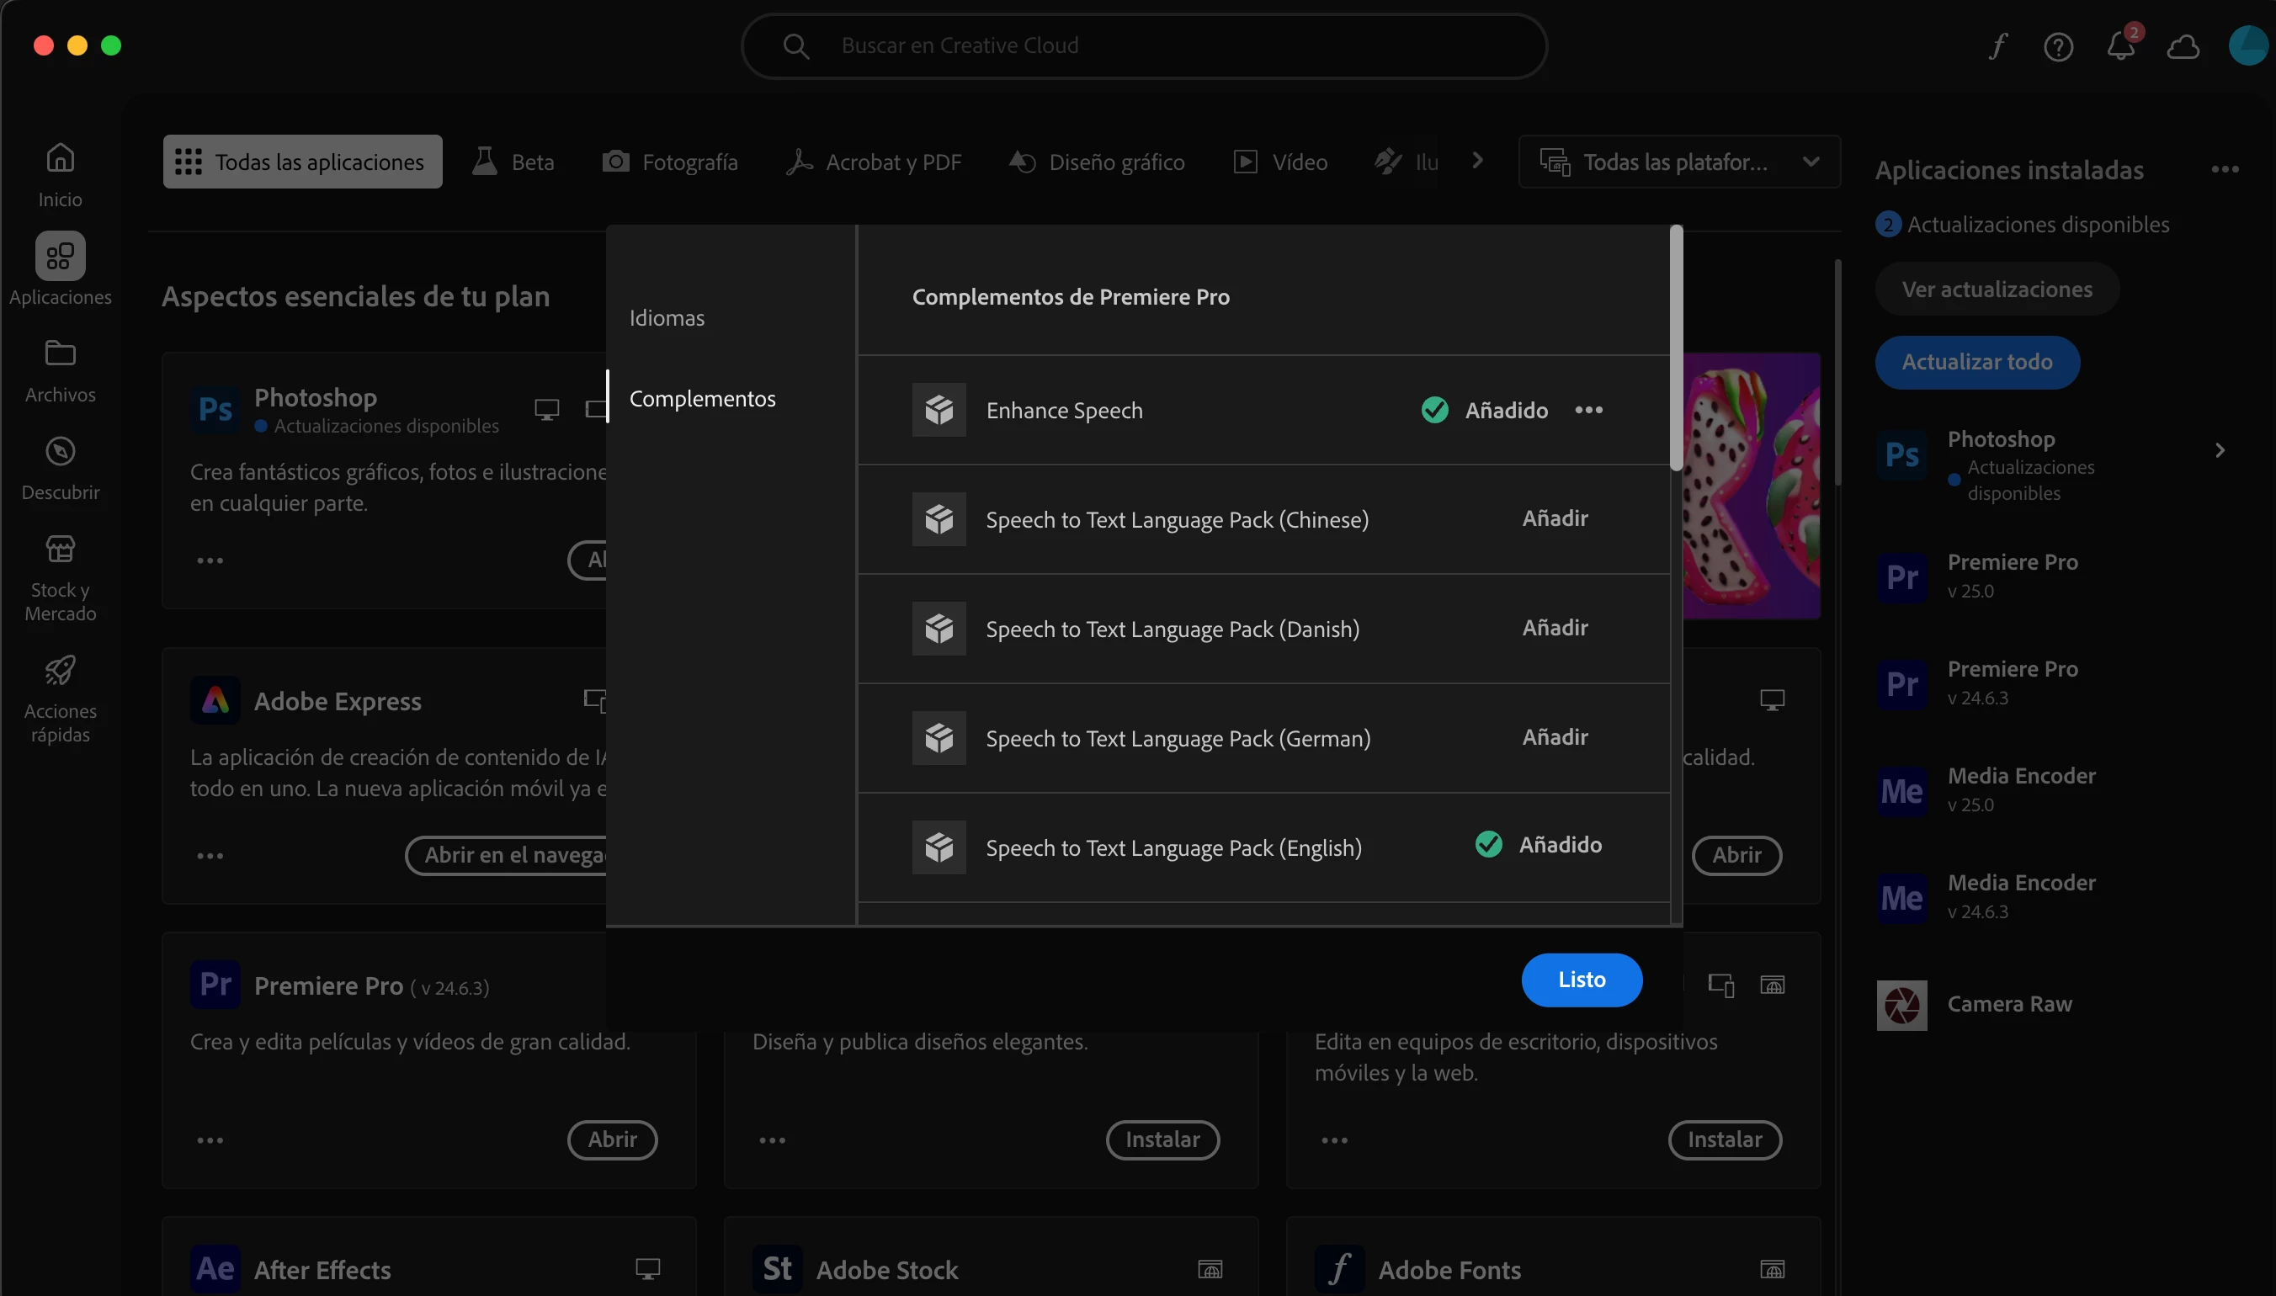Click the Actualizar todo button
2276x1296 pixels.
1976,362
